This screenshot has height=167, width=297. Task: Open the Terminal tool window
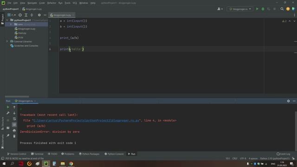(x=37, y=154)
